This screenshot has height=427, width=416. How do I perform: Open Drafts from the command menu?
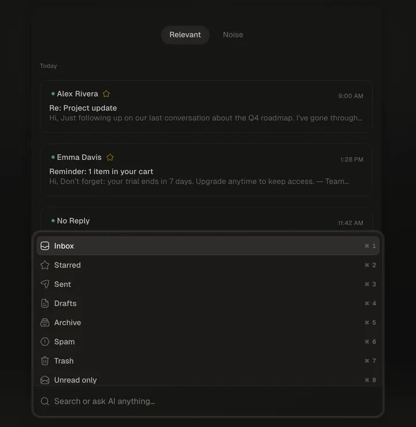pyautogui.click(x=208, y=303)
